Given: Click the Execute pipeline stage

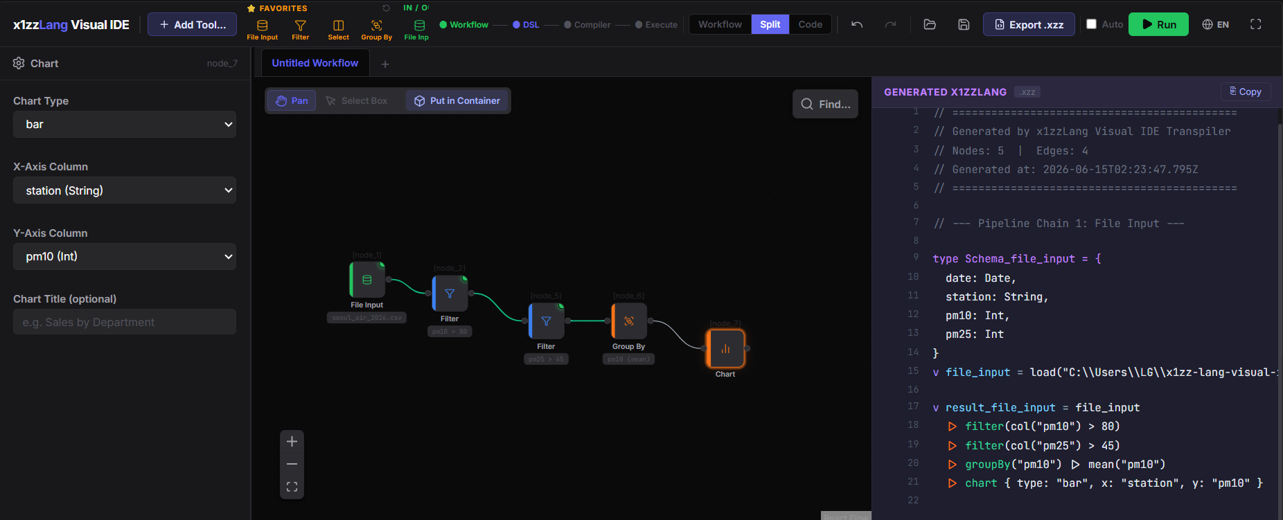Looking at the screenshot, I should click(x=656, y=25).
